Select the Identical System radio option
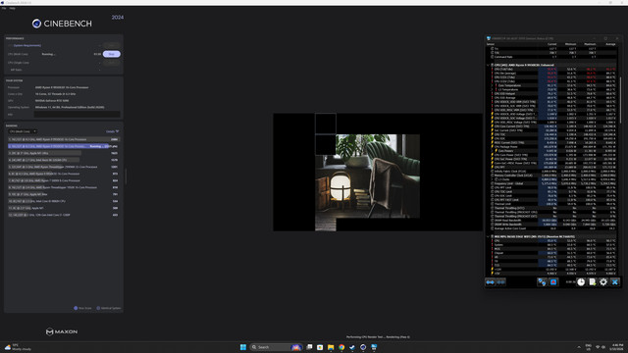The width and height of the screenshot is (628, 353). pyautogui.click(x=109, y=308)
